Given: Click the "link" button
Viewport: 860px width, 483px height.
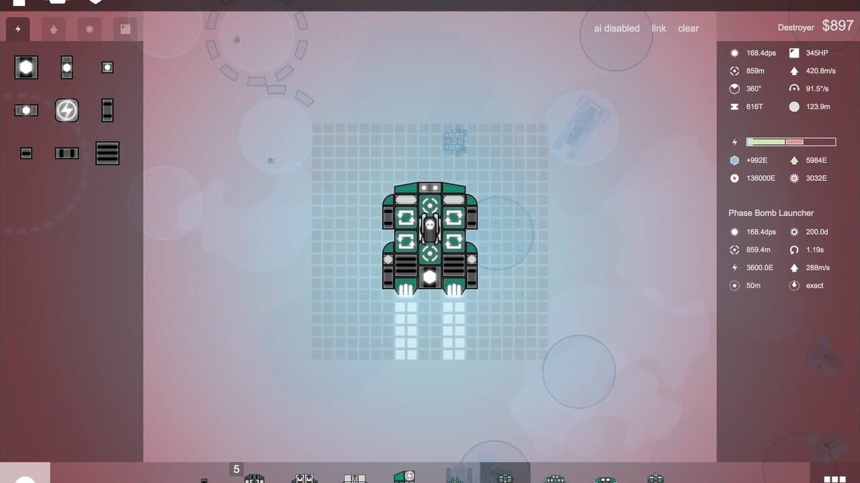Looking at the screenshot, I should click(x=658, y=28).
